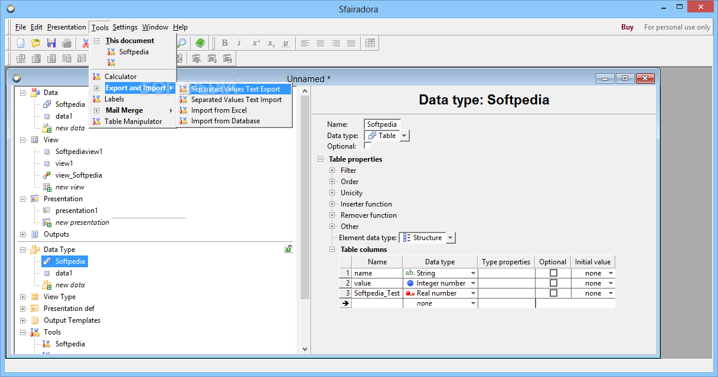Viewport: 718px width, 377px height.
Task: Click the Justify text icon
Action: [x=351, y=43]
